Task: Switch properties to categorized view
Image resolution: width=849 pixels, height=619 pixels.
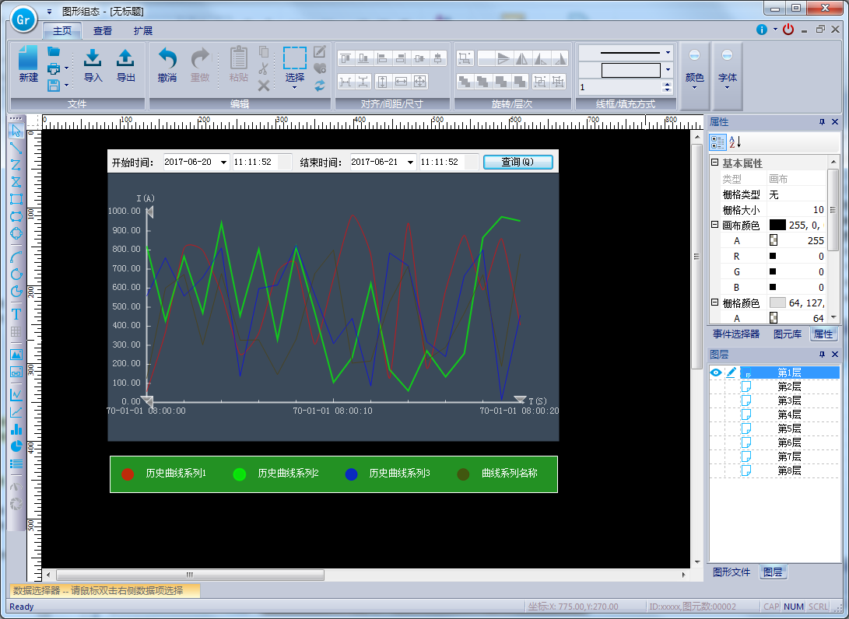Action: click(x=718, y=142)
